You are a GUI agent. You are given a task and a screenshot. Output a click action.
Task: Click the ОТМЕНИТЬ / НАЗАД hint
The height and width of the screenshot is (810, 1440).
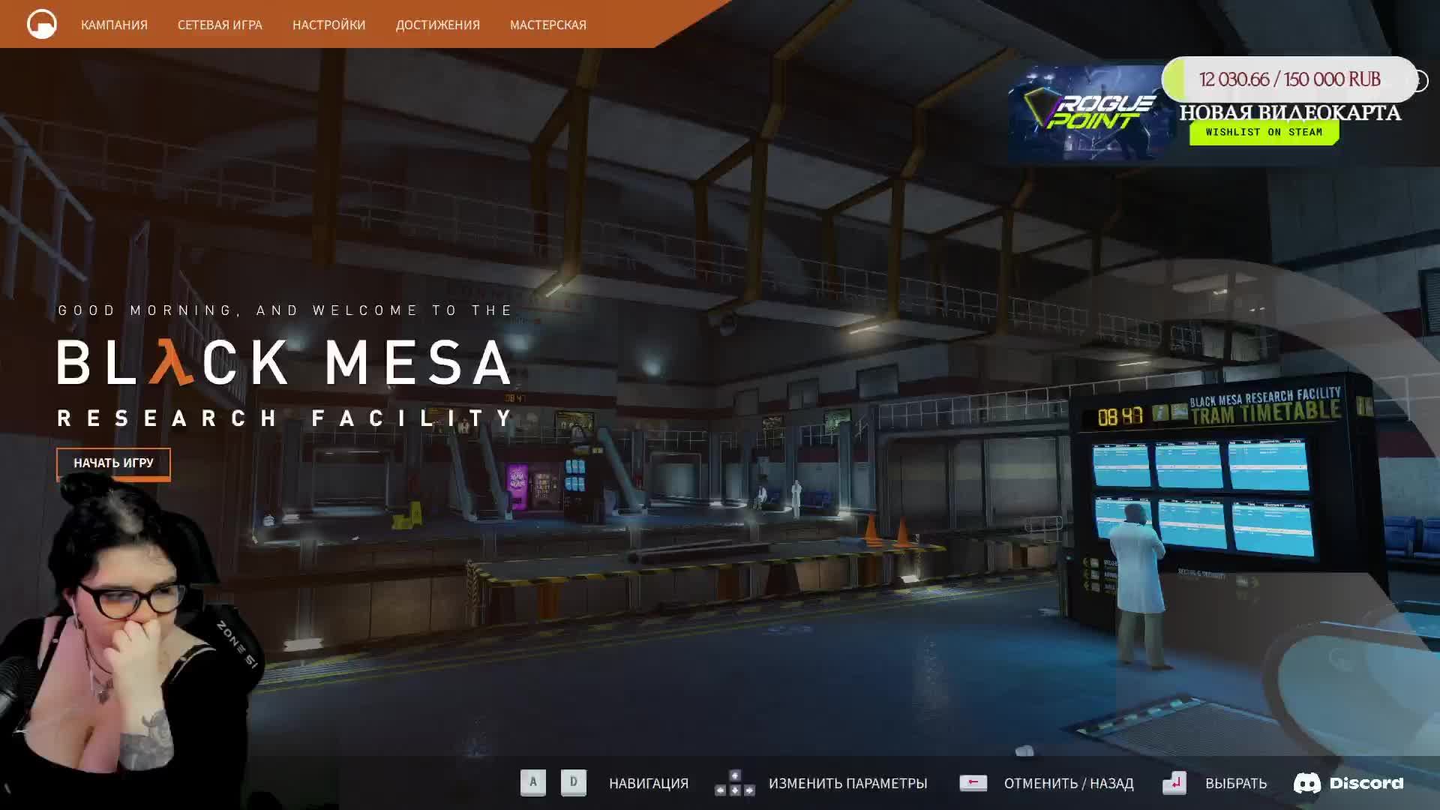[1068, 784]
